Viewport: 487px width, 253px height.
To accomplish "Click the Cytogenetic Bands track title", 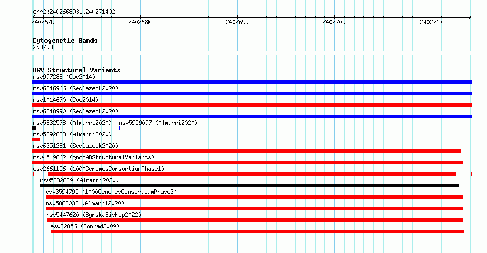I will tap(65, 41).
